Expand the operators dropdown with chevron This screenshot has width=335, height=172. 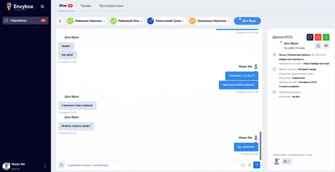[286, 161]
